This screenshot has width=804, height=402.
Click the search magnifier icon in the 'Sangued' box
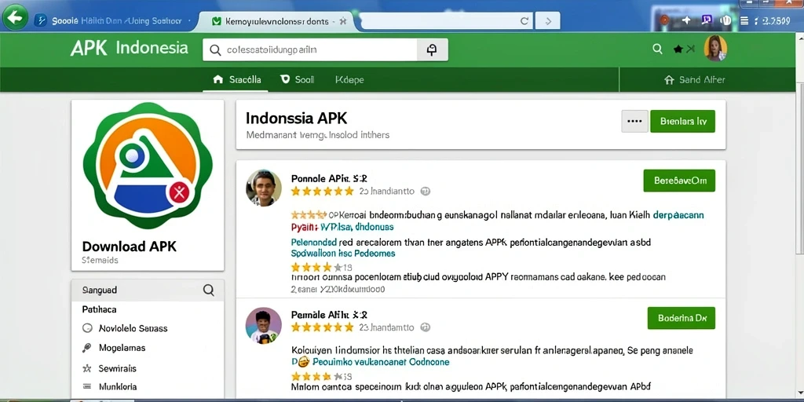point(209,291)
